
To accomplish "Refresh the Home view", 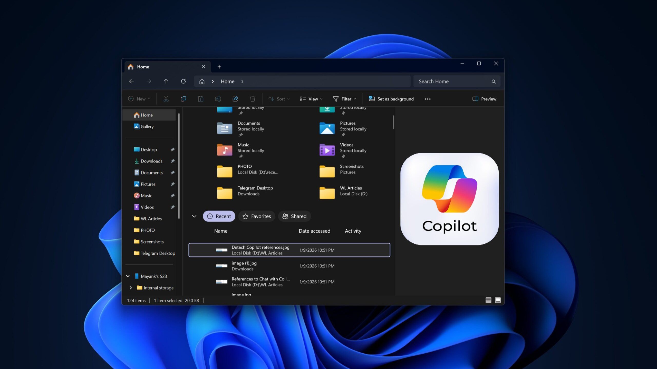I will (184, 81).
